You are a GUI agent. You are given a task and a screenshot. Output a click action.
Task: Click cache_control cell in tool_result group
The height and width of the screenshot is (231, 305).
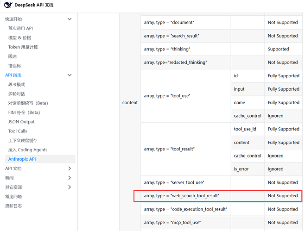pyautogui.click(x=248, y=156)
